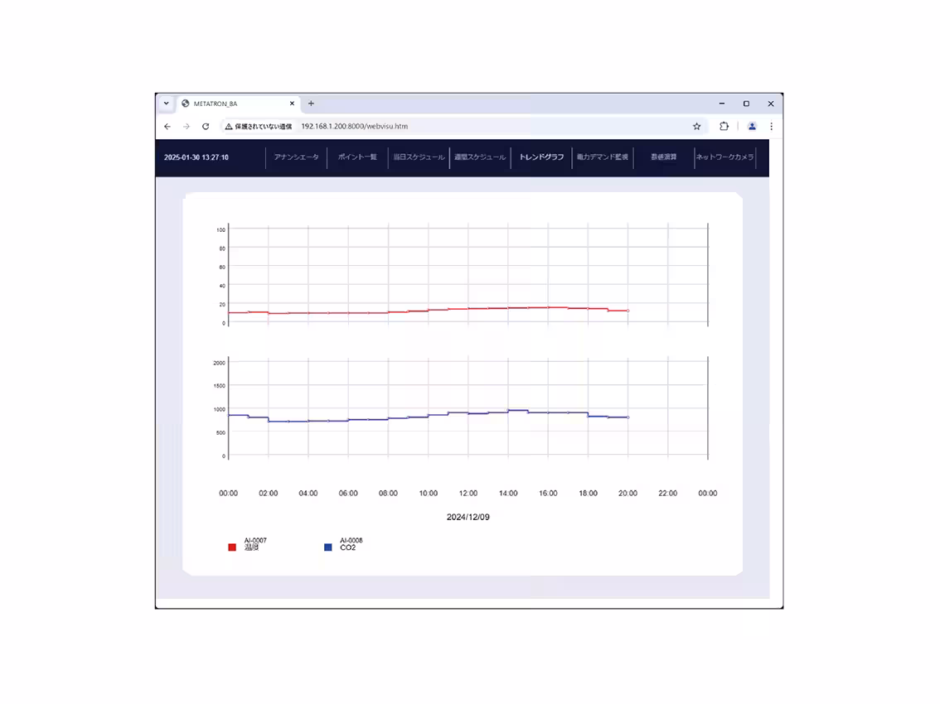Open the ネットワークカメラ page
The height and width of the screenshot is (704, 940).
coord(724,157)
